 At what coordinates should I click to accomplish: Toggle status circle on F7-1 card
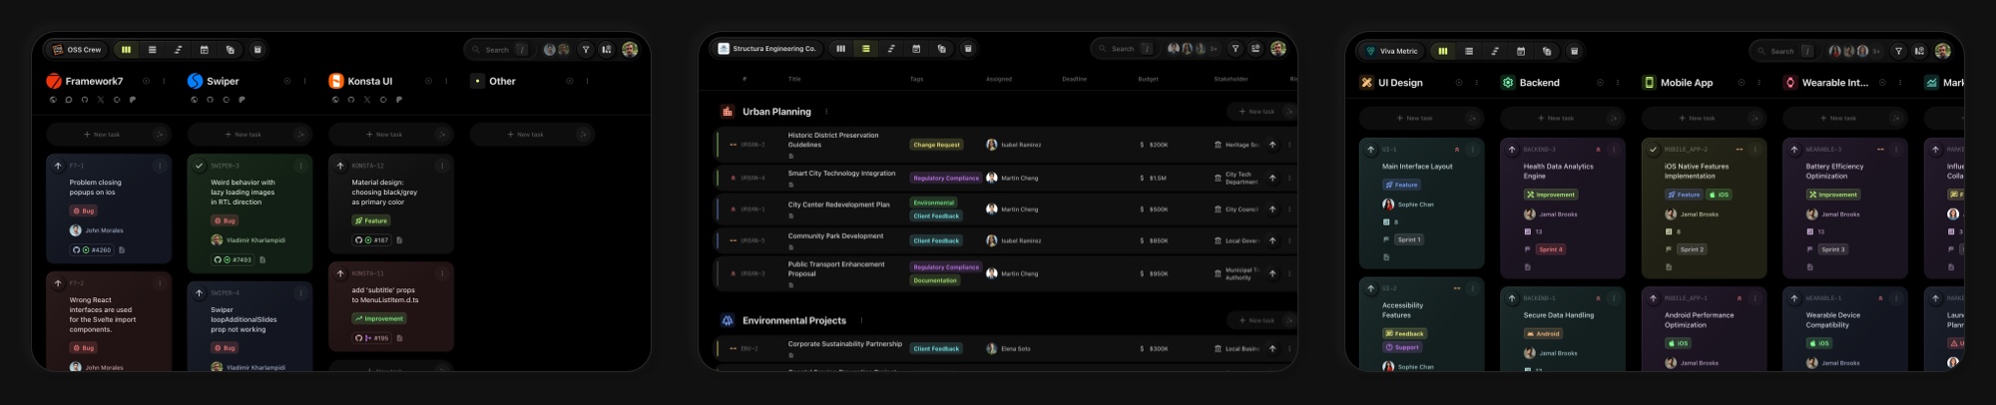point(58,166)
